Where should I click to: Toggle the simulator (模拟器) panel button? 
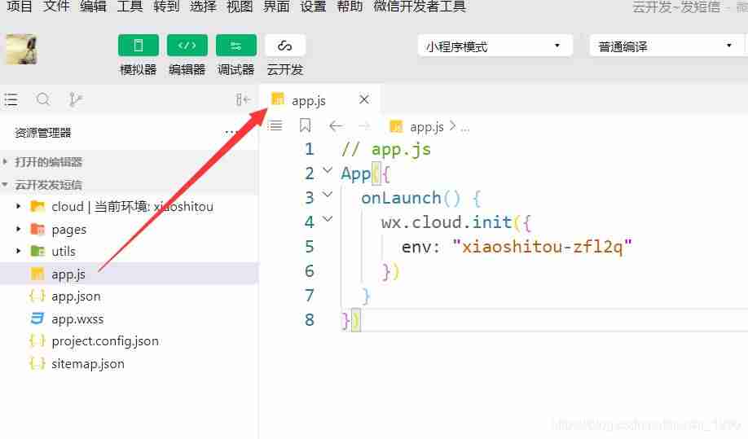[x=139, y=46]
